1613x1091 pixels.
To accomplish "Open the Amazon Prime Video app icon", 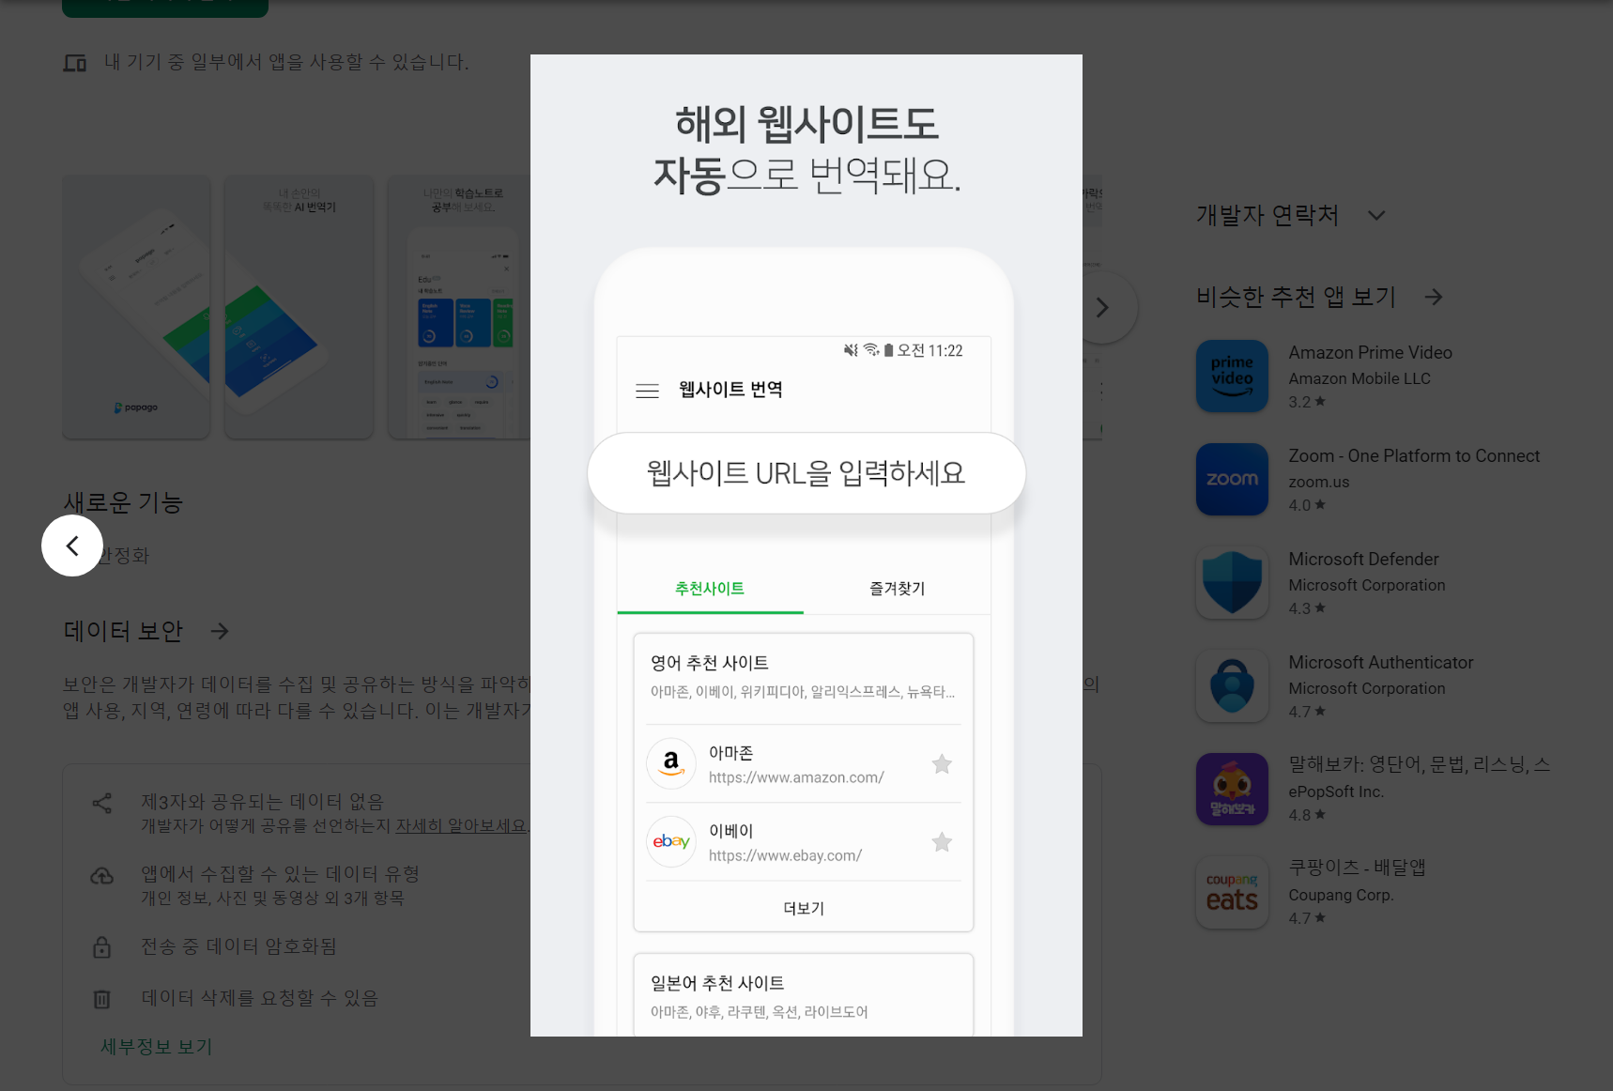I will point(1232,376).
